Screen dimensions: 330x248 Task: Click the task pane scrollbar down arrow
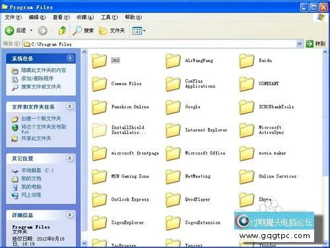tap(84, 243)
